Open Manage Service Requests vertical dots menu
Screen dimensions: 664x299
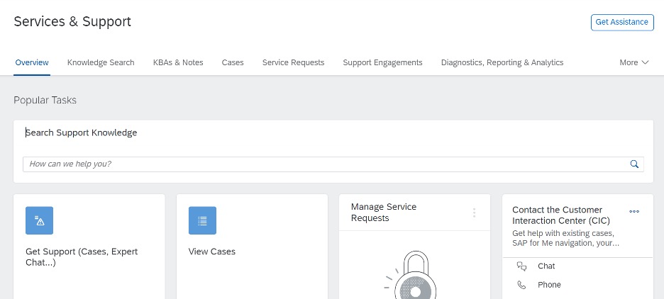tap(475, 213)
